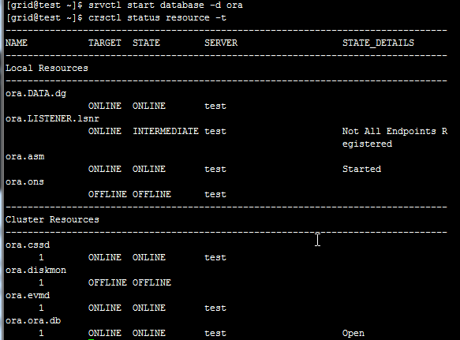Viewport: 460px width, 340px height.
Task: Click the ora.ons resource name
Action: point(24,182)
